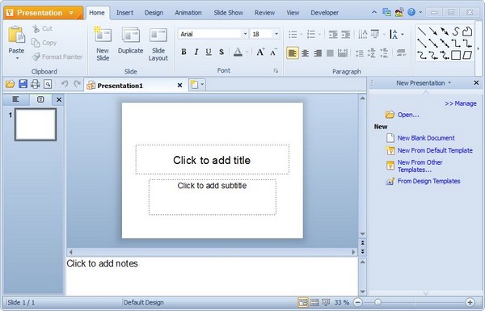This screenshot has height=311, width=485.
Task: Toggle Italic formatting
Action: pyautogui.click(x=196, y=52)
